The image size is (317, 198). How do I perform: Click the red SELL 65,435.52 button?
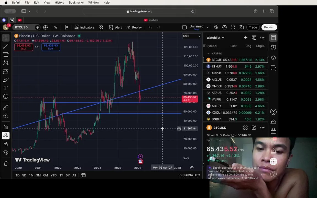23,47
